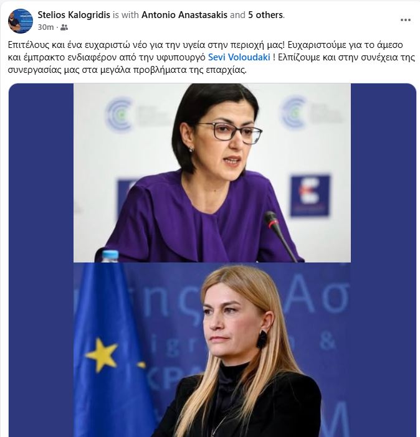This screenshot has height=437, width=420.
Task: Open the bottom photo with EU flag
Action: point(212,350)
